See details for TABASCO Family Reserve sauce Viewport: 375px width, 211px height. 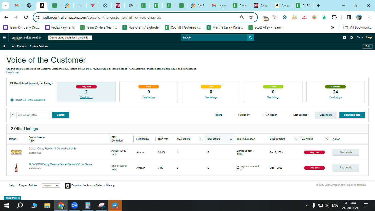point(346,168)
